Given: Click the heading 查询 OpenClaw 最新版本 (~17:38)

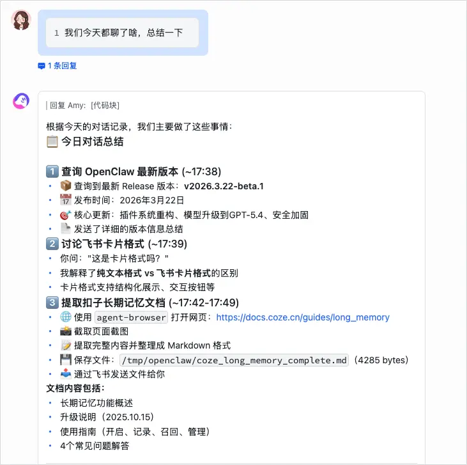Looking at the screenshot, I should (141, 171).
